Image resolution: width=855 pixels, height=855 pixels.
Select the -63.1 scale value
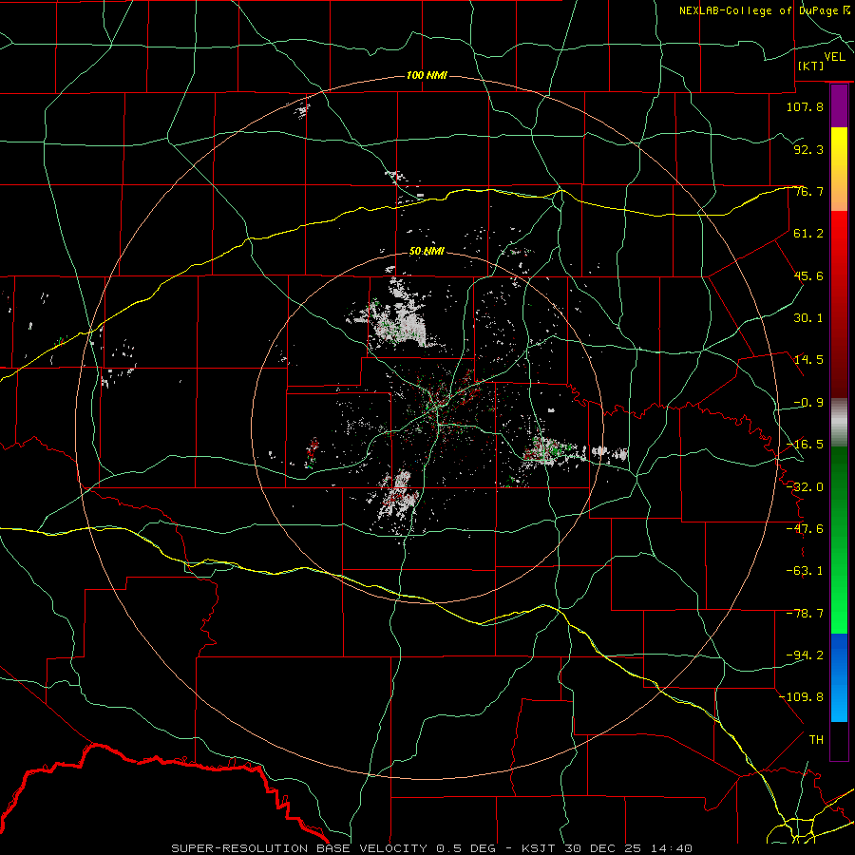click(805, 571)
